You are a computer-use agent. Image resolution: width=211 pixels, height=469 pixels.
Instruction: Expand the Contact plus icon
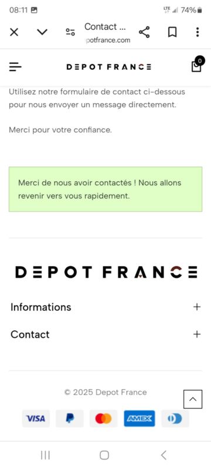click(x=197, y=334)
